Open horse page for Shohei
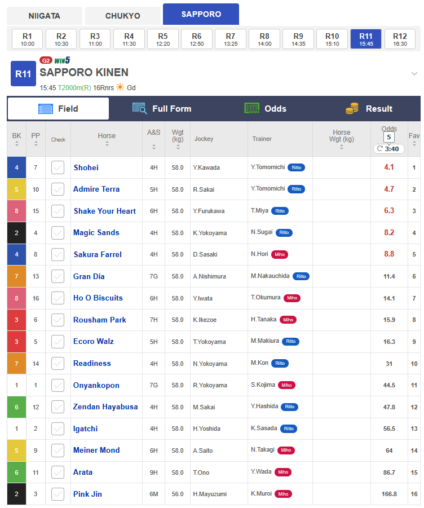This screenshot has width=424, height=508. (86, 167)
